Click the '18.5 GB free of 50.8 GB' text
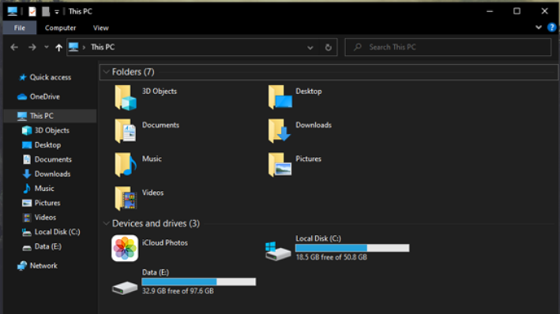 click(x=332, y=257)
